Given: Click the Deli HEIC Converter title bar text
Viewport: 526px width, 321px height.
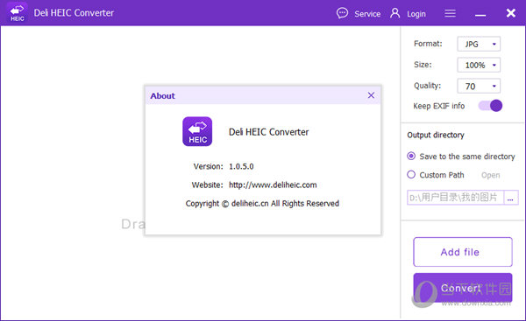Looking at the screenshot, I should tap(74, 13).
